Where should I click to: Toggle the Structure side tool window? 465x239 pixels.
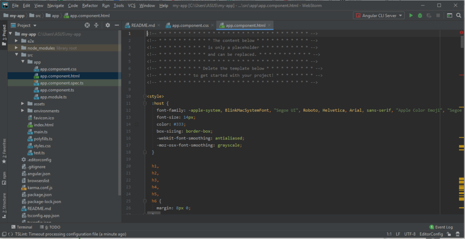tap(4, 203)
